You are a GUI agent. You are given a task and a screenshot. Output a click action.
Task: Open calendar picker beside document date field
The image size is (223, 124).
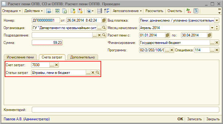coord(104,20)
